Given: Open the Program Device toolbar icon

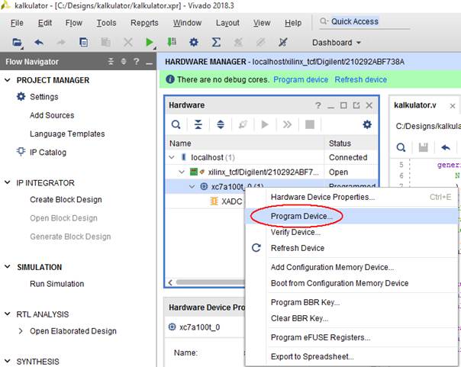Looking at the screenshot, I should pyautogui.click(x=172, y=42).
